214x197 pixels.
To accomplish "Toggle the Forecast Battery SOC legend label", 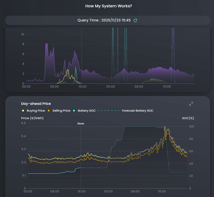I will pyautogui.click(x=137, y=111).
